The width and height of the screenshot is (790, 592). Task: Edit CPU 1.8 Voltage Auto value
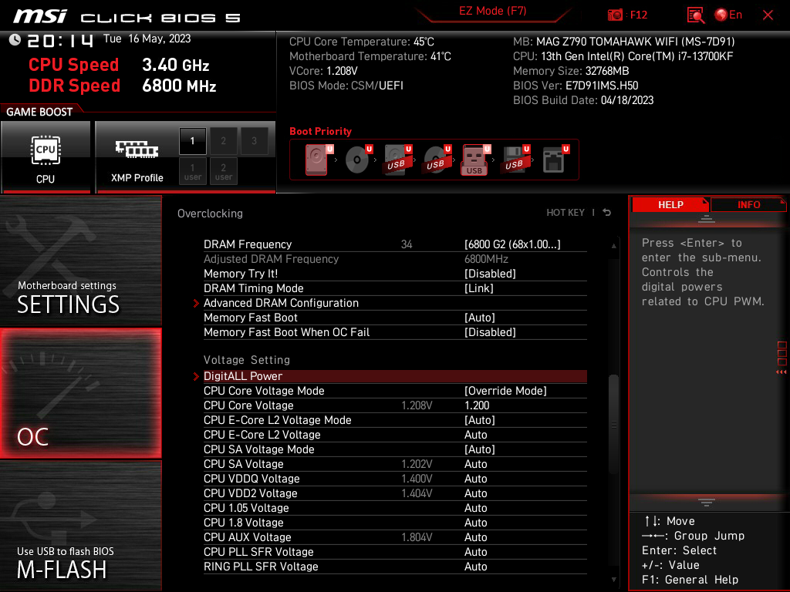point(475,523)
